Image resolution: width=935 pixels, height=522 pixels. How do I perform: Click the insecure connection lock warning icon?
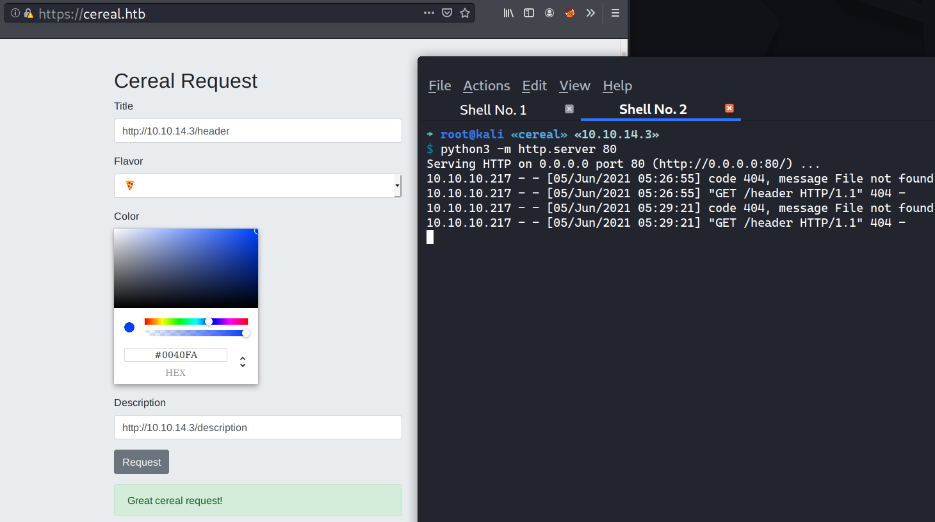click(x=28, y=13)
